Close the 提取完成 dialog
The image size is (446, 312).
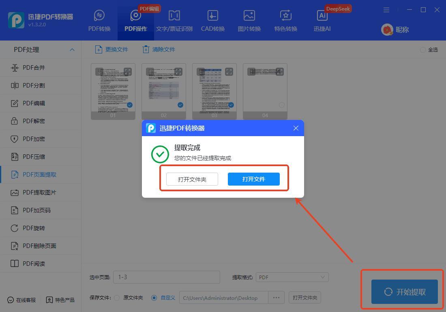tap(296, 128)
